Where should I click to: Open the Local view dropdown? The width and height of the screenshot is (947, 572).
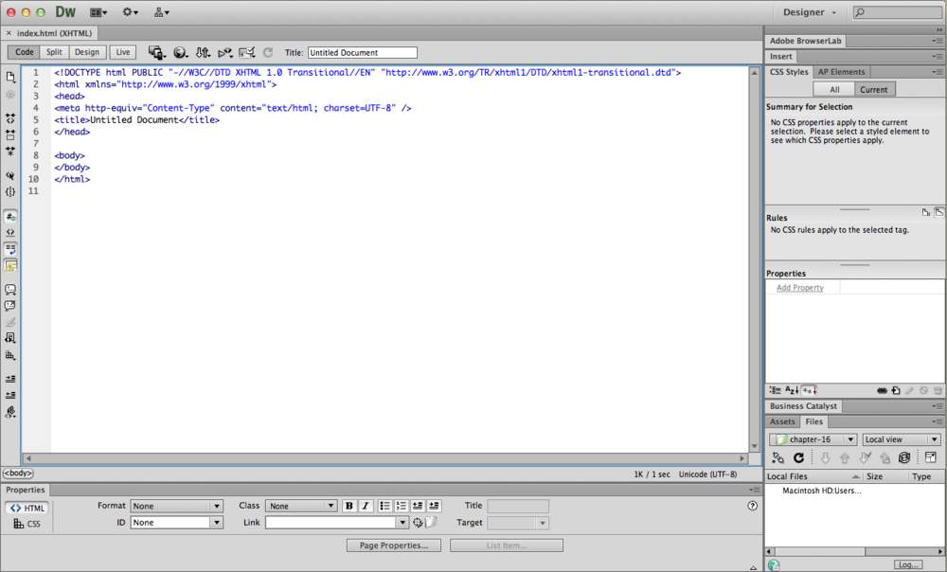(900, 438)
